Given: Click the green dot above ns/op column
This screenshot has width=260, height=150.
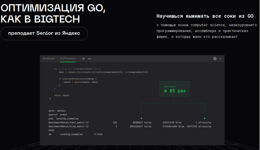Looking at the screenshot, I should pyautogui.click(x=141, y=118).
